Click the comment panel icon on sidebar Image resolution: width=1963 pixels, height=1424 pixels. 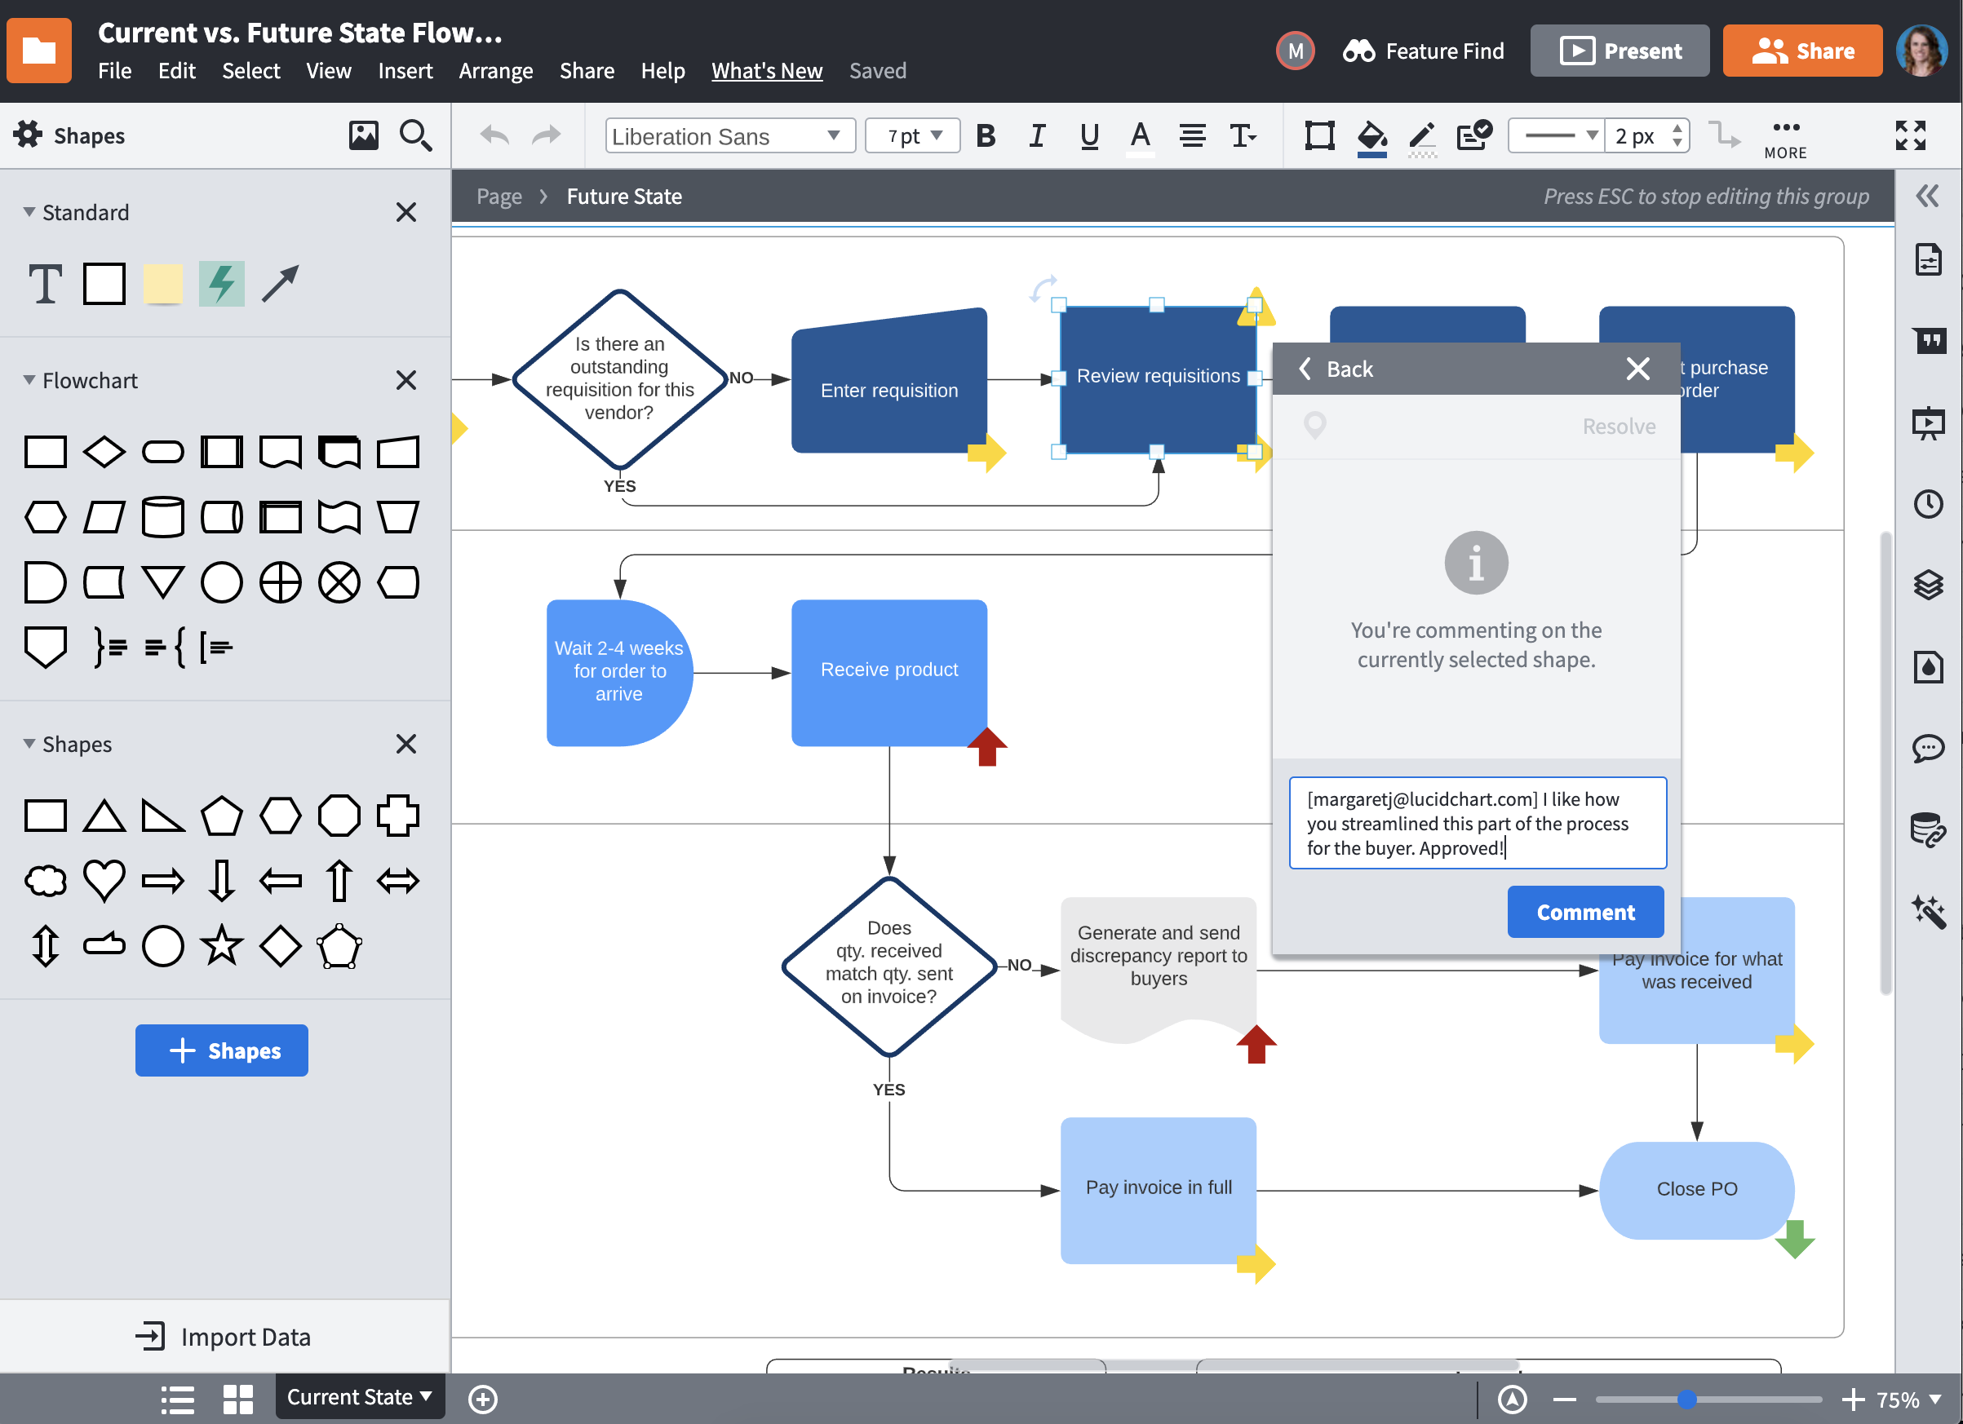1928,748
